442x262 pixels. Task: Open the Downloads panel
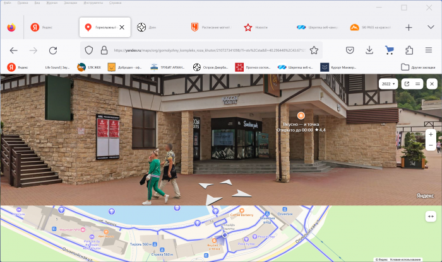coord(369,50)
